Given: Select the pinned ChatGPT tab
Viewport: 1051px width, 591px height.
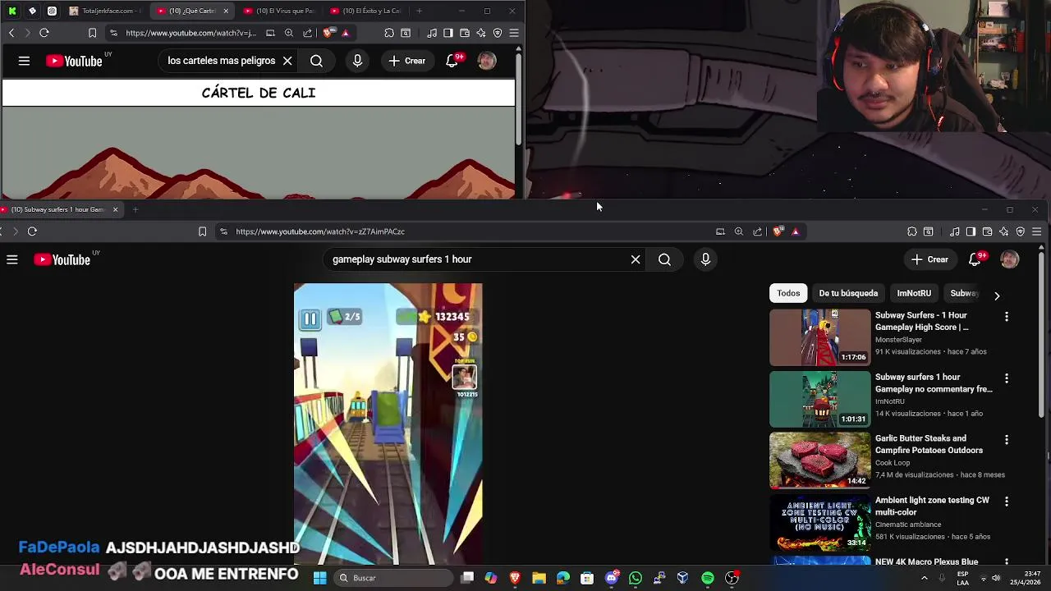Looking at the screenshot, I should pyautogui.click(x=52, y=11).
